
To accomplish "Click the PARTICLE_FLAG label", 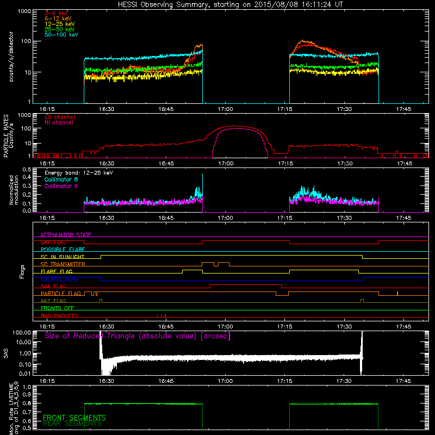I will (x=61, y=294).
